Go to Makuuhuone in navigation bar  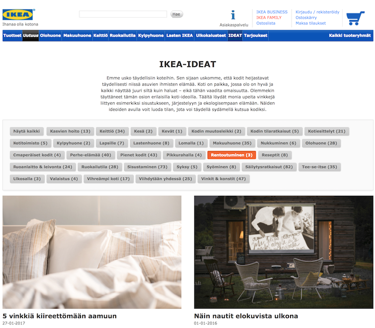77,36
